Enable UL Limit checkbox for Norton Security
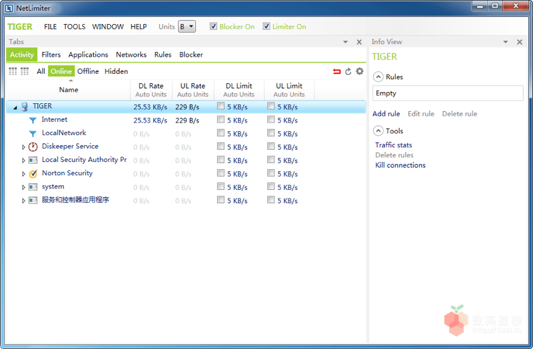Viewport: 533px width, 349px height. click(270, 173)
